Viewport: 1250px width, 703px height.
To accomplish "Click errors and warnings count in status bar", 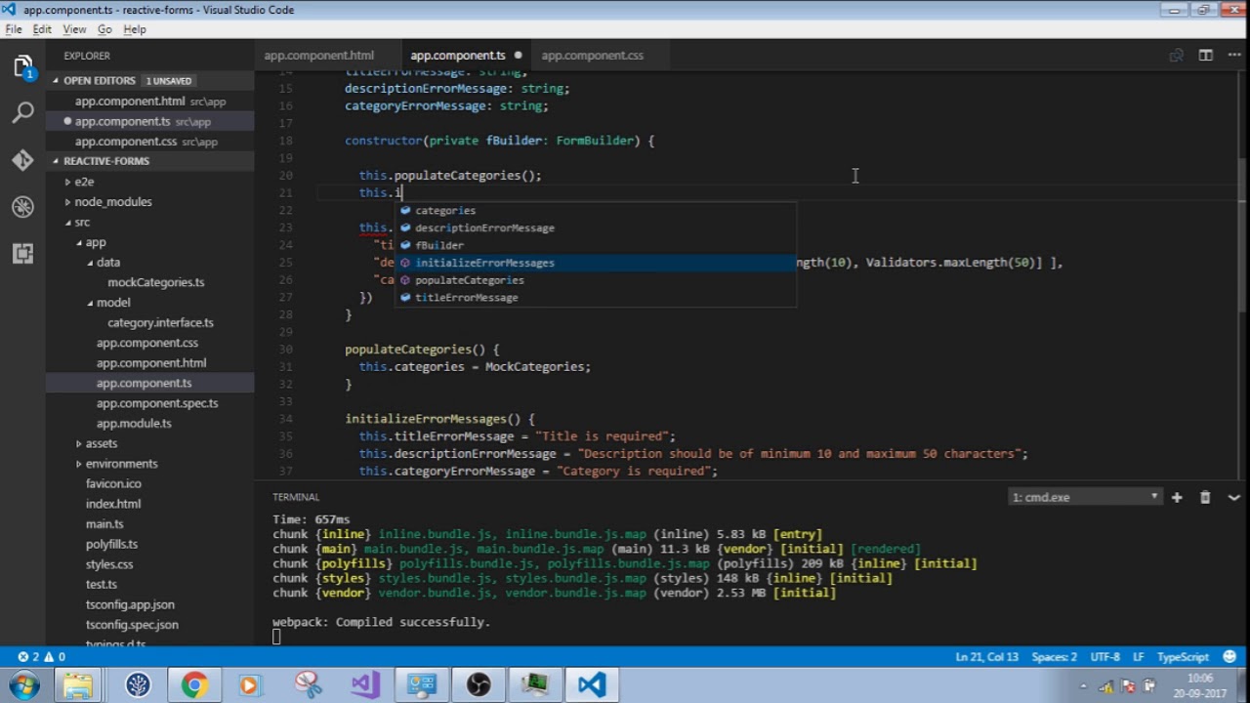I will point(41,657).
